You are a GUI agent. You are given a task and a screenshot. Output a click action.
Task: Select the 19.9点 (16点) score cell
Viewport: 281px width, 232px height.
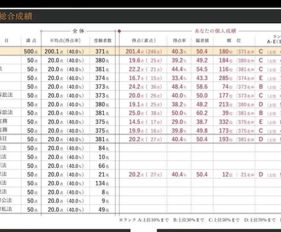145,131
